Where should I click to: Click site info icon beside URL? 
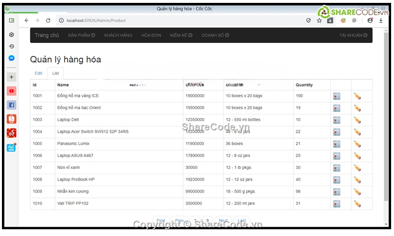(61, 21)
